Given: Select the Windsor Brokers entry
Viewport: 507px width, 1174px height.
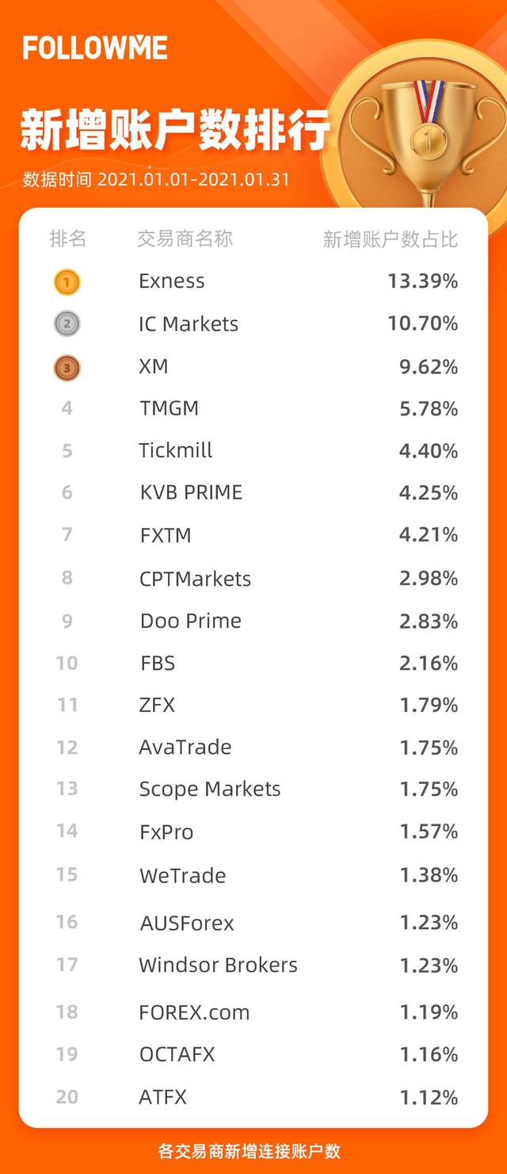Looking at the screenshot, I should coord(218,965).
